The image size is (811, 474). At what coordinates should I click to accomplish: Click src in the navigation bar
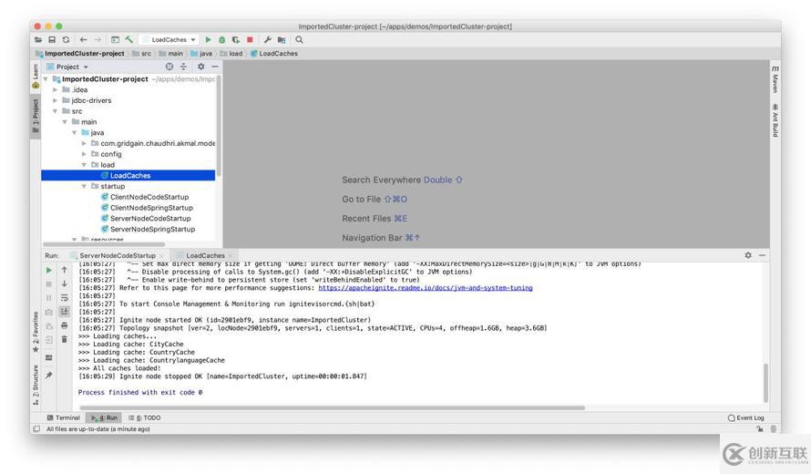point(142,53)
